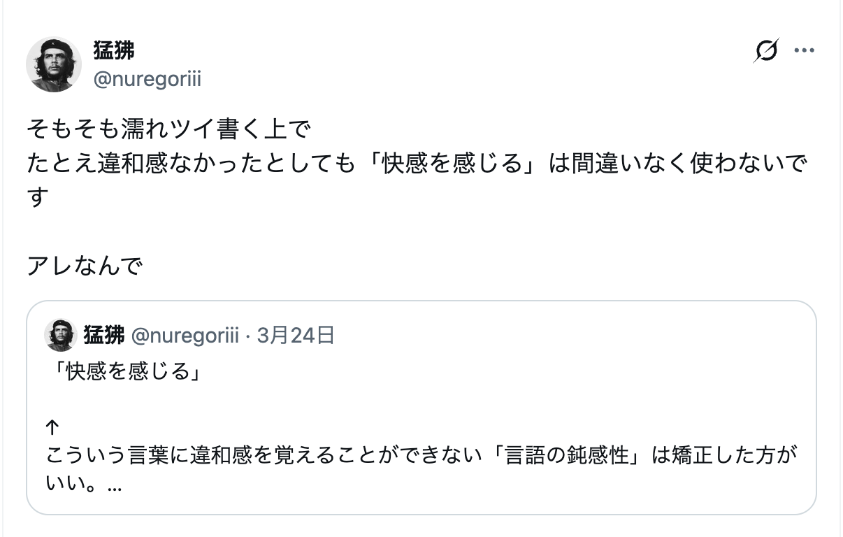The image size is (843, 537).
Task: Click the "いい。" text ending the quoted tweet
Action: [x=75, y=485]
